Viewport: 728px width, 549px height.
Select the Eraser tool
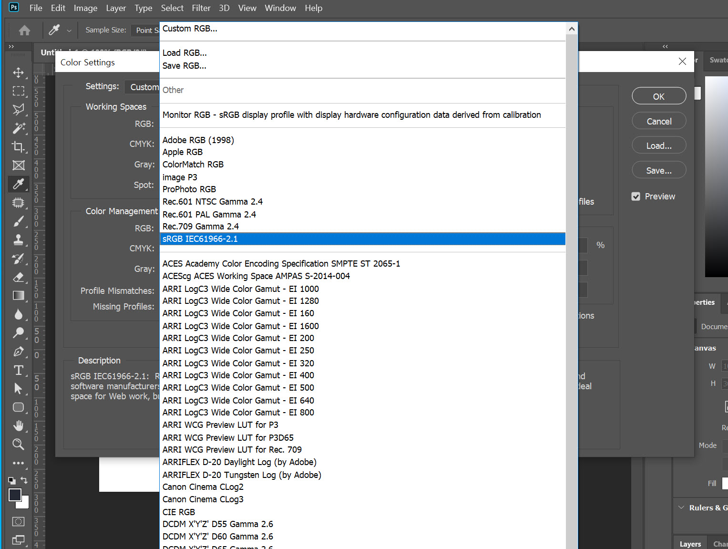pos(18,277)
